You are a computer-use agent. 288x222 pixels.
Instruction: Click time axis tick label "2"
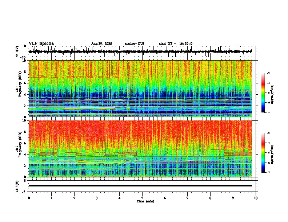coord(74,198)
